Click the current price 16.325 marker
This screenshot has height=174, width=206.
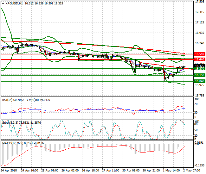199,66
